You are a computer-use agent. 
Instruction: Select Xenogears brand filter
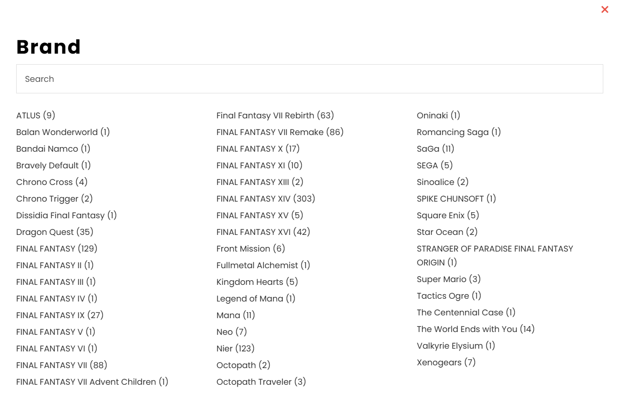(x=446, y=363)
